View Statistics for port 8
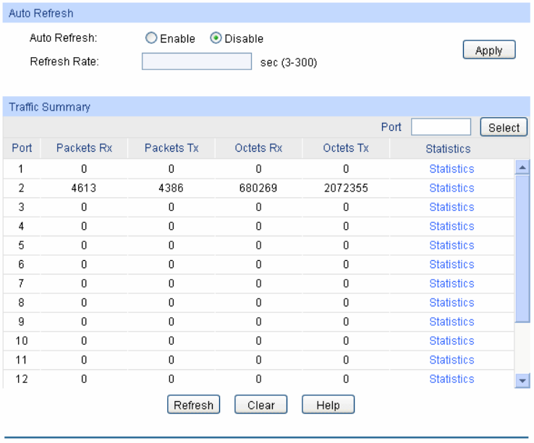The image size is (534, 443). (452, 302)
